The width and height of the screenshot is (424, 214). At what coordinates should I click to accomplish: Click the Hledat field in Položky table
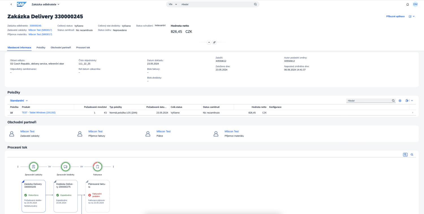368,101
